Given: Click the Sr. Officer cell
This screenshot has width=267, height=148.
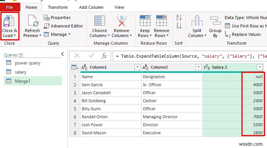Looking at the screenshot, I should (172, 85).
